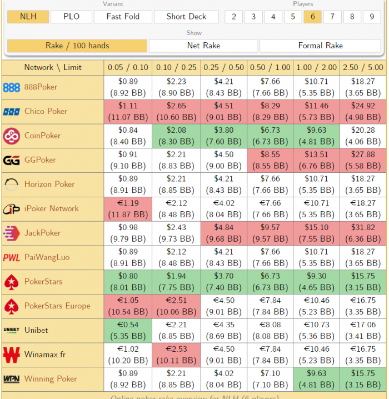Click the GGPoker logo icon
Viewport: 389px width, 399px height.
tap(12, 160)
